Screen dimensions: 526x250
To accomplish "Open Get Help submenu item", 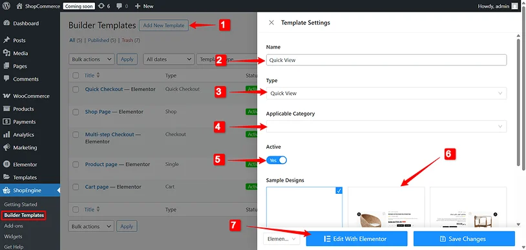I will point(14,247).
